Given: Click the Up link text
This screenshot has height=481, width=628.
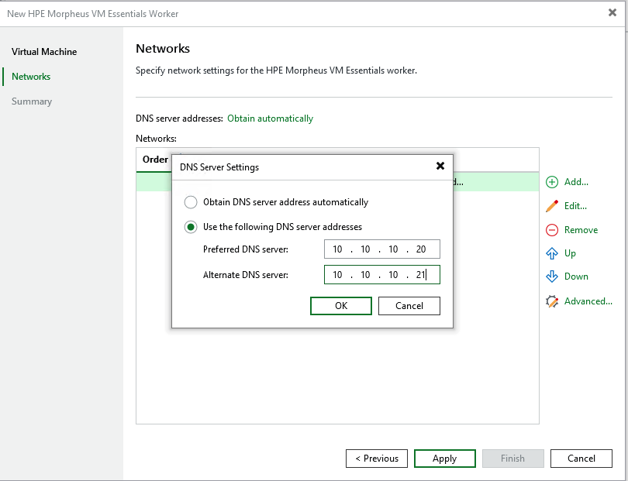Looking at the screenshot, I should pyautogui.click(x=570, y=253).
